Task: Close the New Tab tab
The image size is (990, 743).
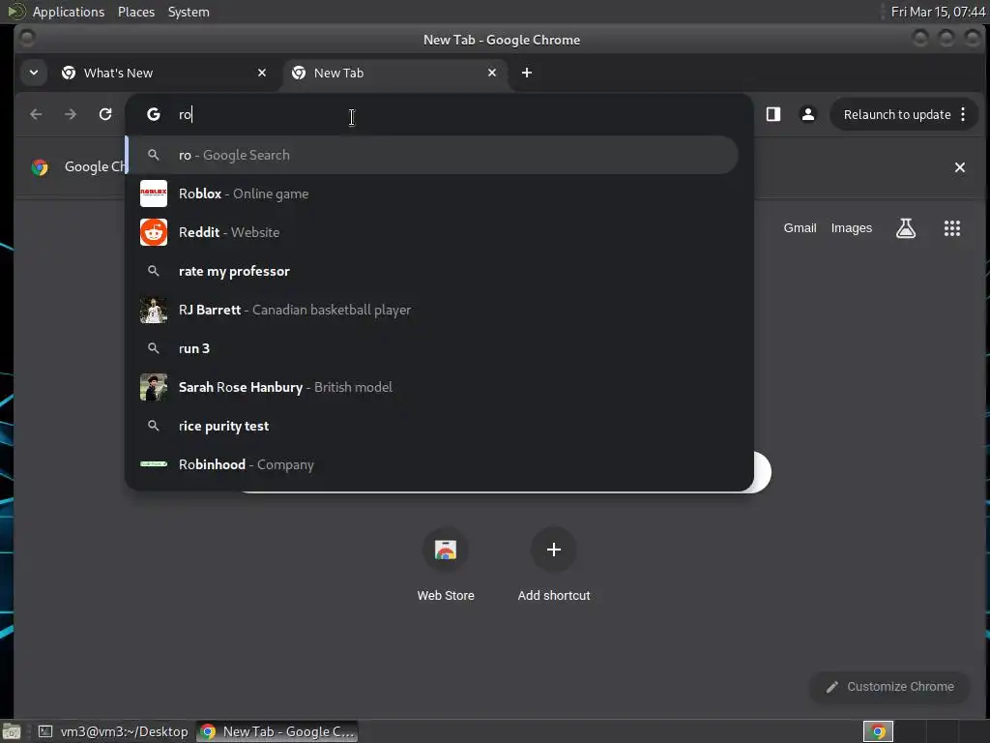Action: (492, 73)
